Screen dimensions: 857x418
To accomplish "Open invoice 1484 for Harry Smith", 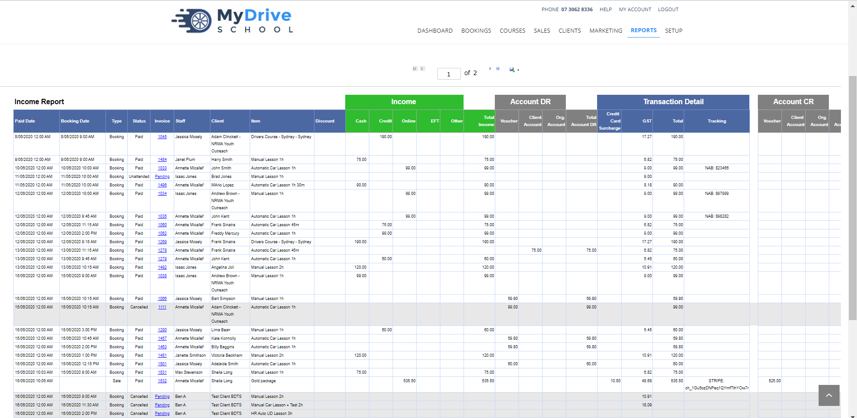I will coord(162,160).
